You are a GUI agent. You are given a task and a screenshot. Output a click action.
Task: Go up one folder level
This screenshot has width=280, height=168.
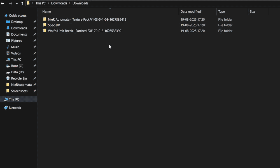22,3
